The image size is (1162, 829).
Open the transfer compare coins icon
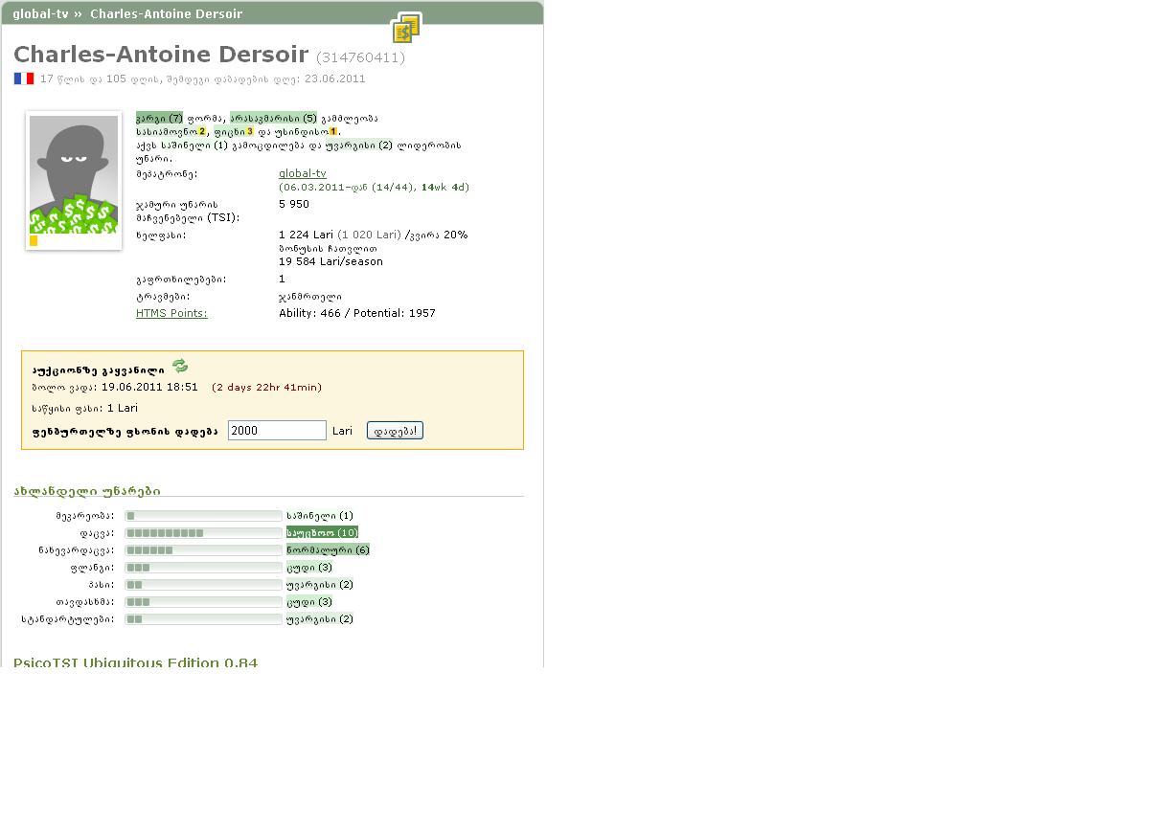point(406,28)
